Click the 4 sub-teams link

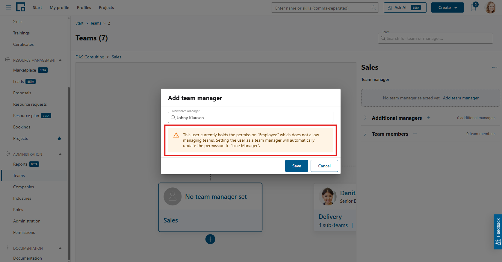(333, 225)
